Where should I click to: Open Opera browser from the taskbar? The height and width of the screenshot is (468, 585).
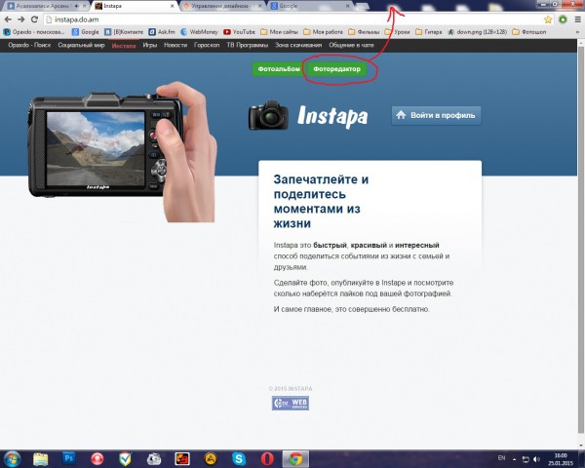click(x=267, y=458)
